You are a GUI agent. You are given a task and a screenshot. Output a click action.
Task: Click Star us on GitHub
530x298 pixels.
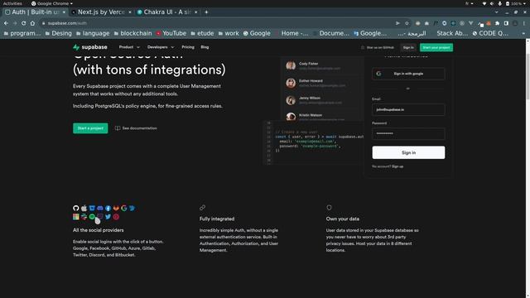click(378, 48)
